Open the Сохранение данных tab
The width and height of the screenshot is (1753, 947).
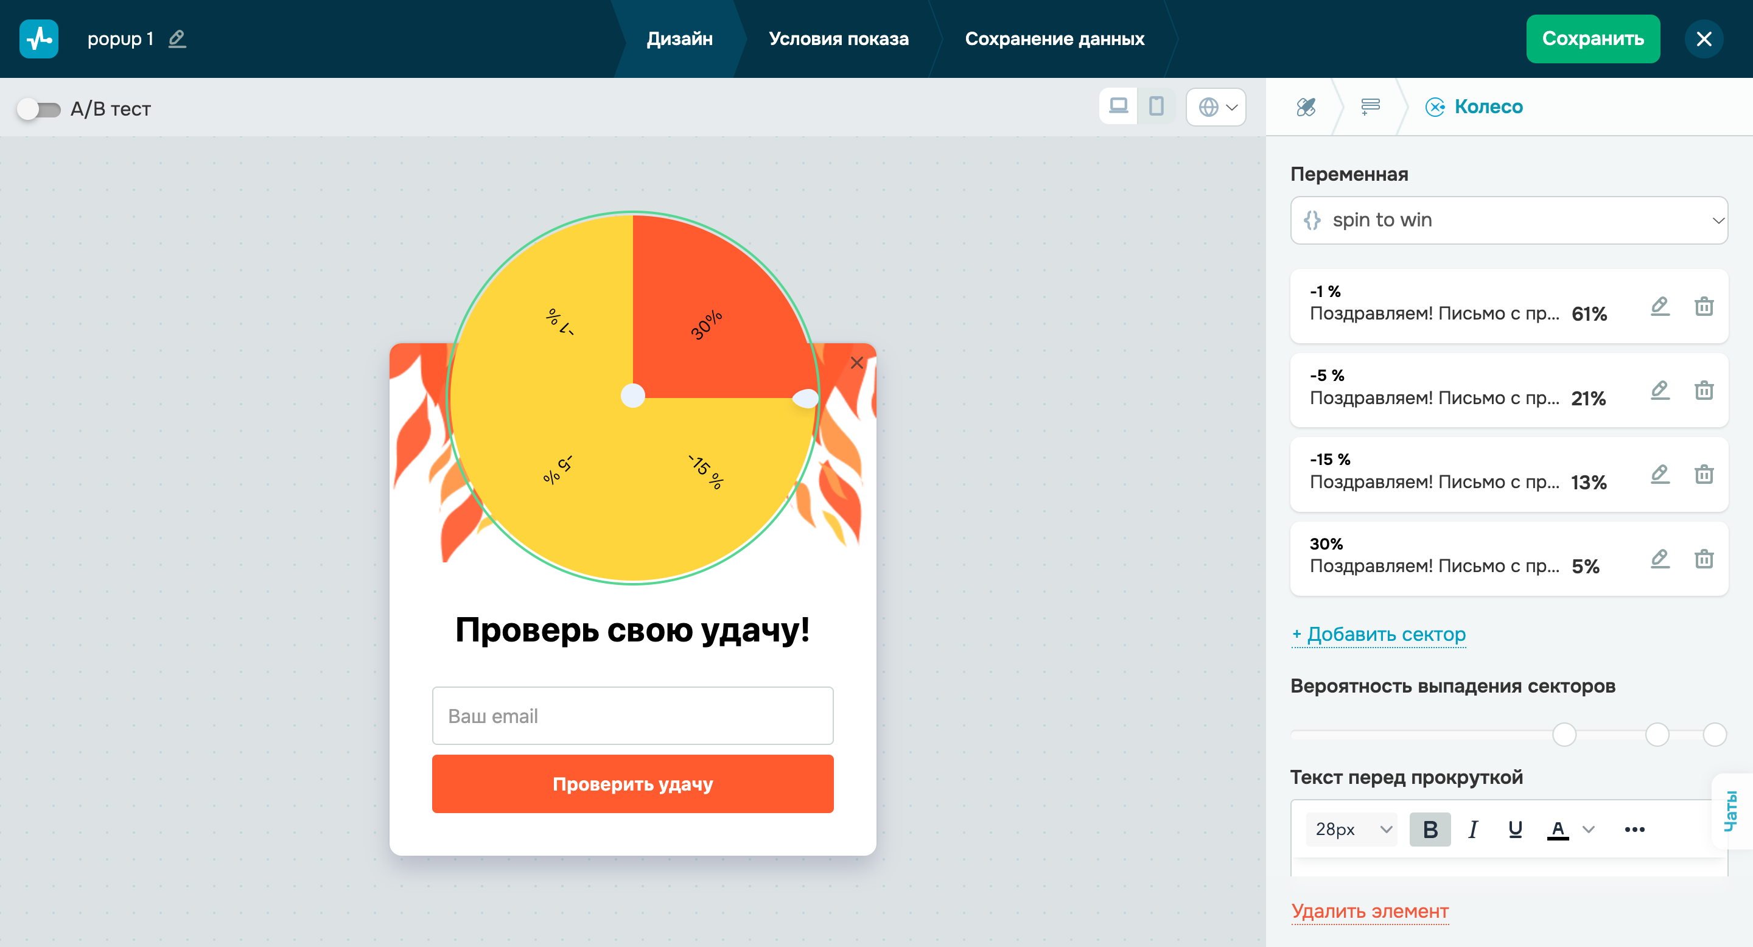pos(1054,39)
